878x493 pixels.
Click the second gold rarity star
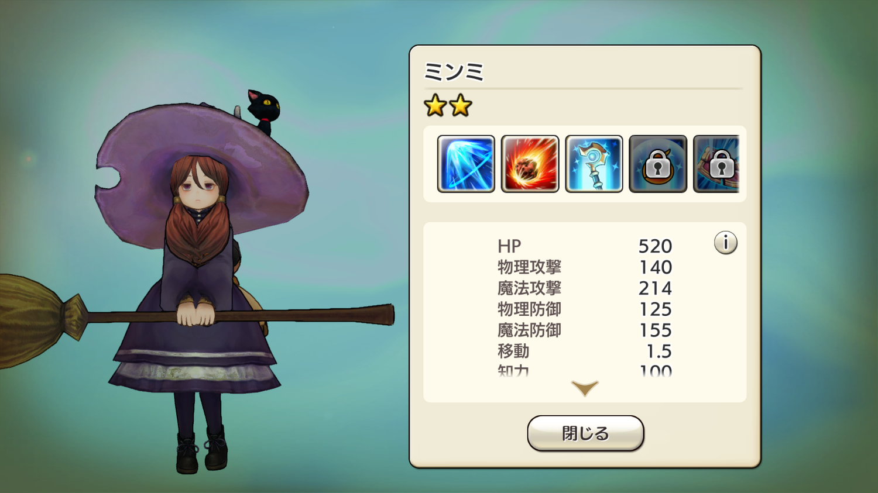[461, 106]
